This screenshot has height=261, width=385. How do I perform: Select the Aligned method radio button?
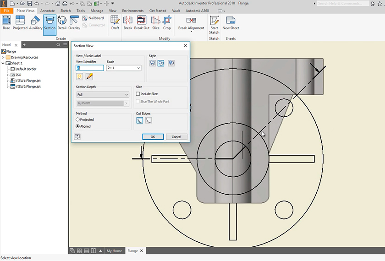(x=78, y=126)
